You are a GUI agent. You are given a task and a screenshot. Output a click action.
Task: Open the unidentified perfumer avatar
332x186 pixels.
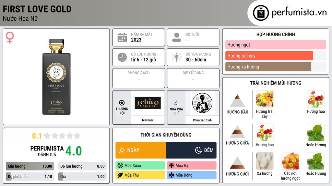[202, 103]
